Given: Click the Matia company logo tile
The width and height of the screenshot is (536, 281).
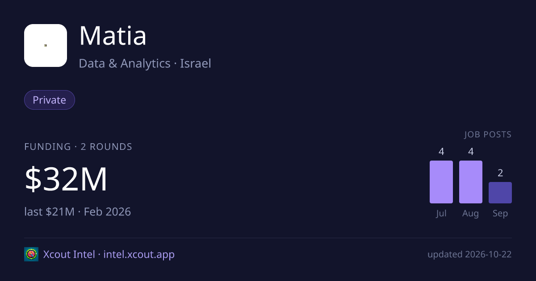Looking at the screenshot, I should tap(46, 45).
